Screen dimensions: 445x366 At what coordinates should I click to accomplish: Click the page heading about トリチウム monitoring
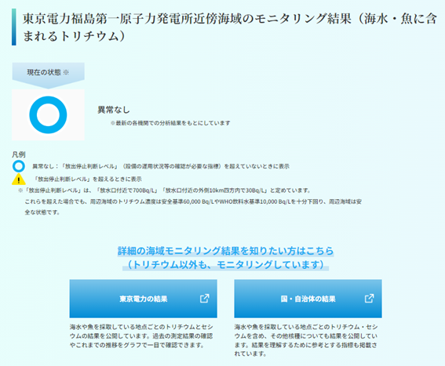tap(229, 27)
